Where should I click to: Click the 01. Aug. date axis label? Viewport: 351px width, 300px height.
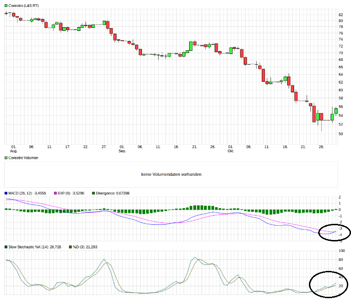click(x=14, y=149)
